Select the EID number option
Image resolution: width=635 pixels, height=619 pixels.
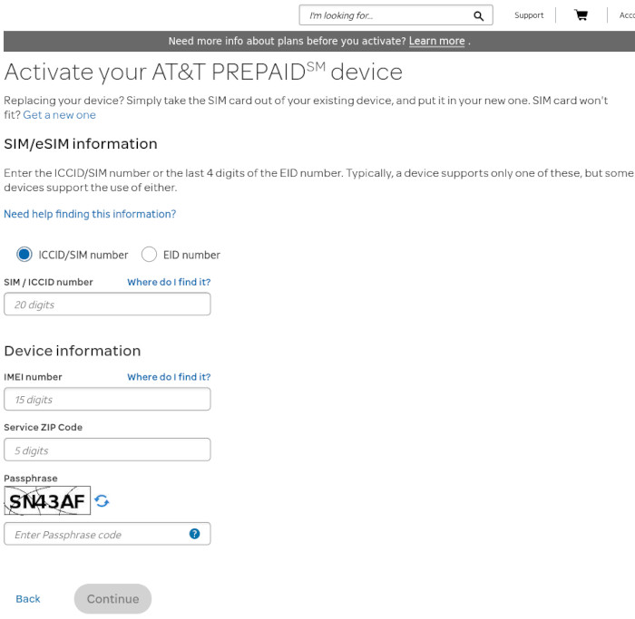coord(150,255)
